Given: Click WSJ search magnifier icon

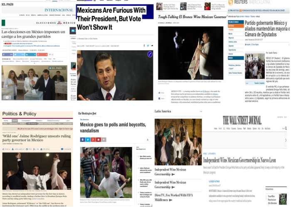Looking at the screenshot, I should click(x=286, y=128).
